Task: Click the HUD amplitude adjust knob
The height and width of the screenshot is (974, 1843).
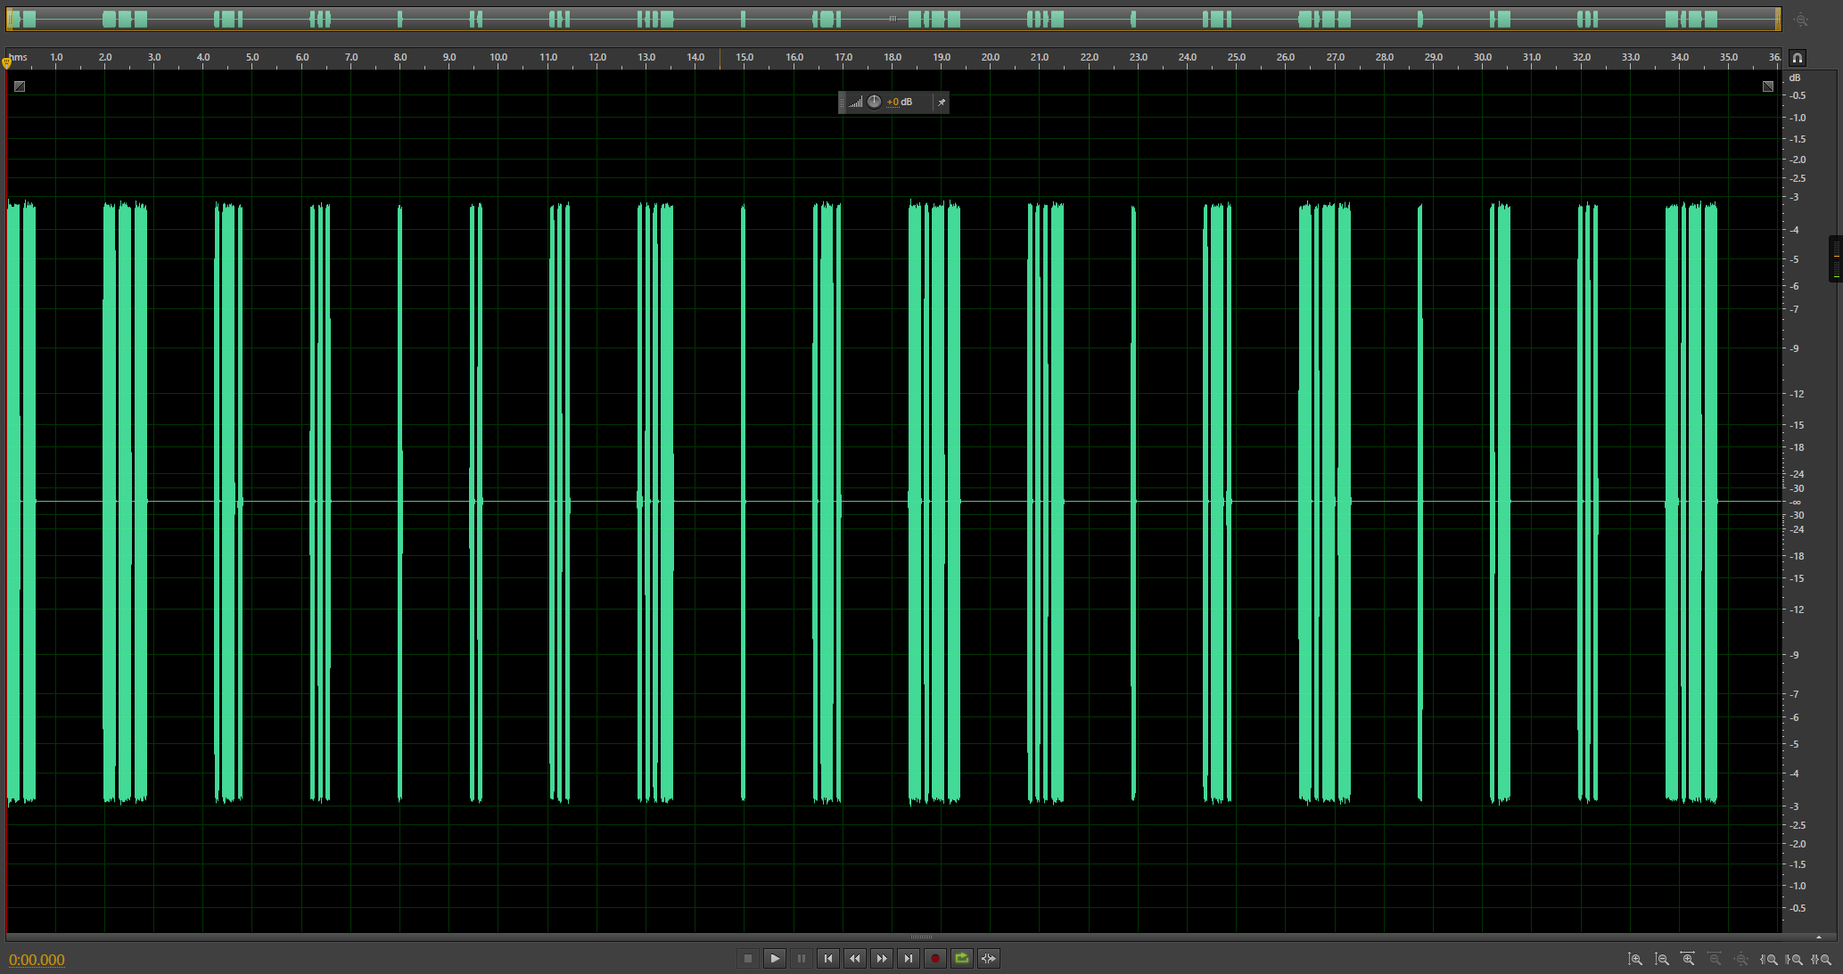Action: 874,102
